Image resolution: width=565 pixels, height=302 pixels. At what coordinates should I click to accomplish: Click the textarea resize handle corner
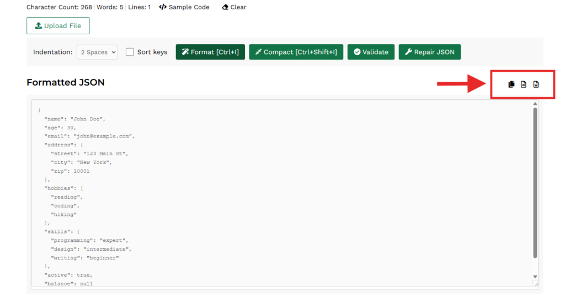(x=536, y=284)
